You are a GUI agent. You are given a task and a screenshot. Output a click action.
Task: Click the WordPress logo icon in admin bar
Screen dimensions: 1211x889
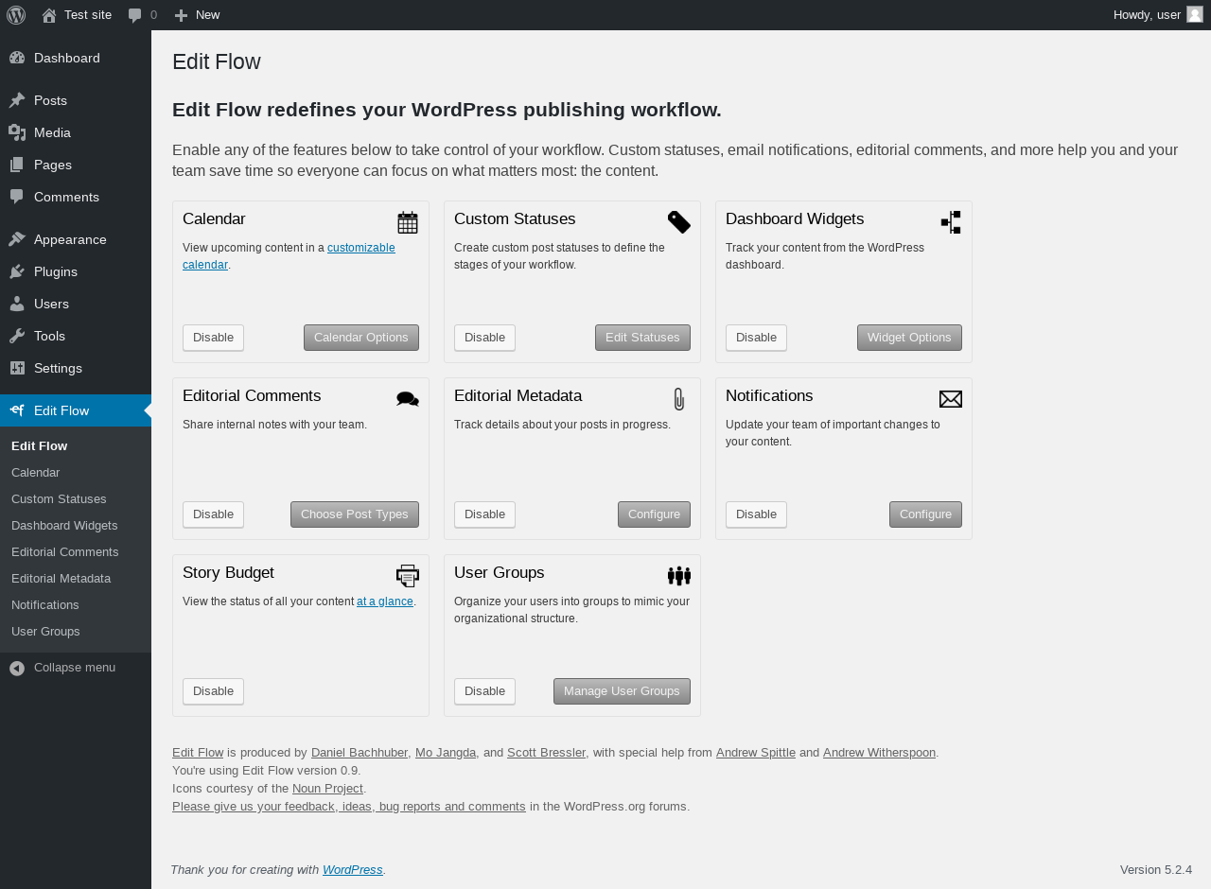click(x=16, y=15)
